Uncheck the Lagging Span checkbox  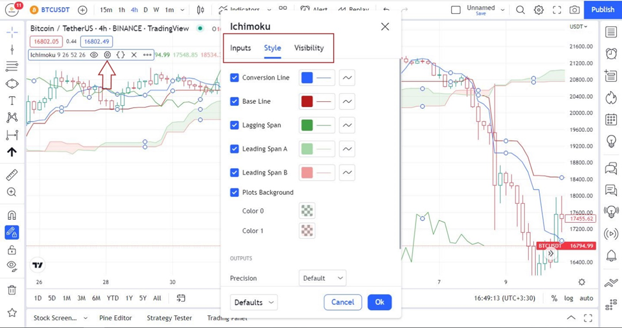point(234,125)
